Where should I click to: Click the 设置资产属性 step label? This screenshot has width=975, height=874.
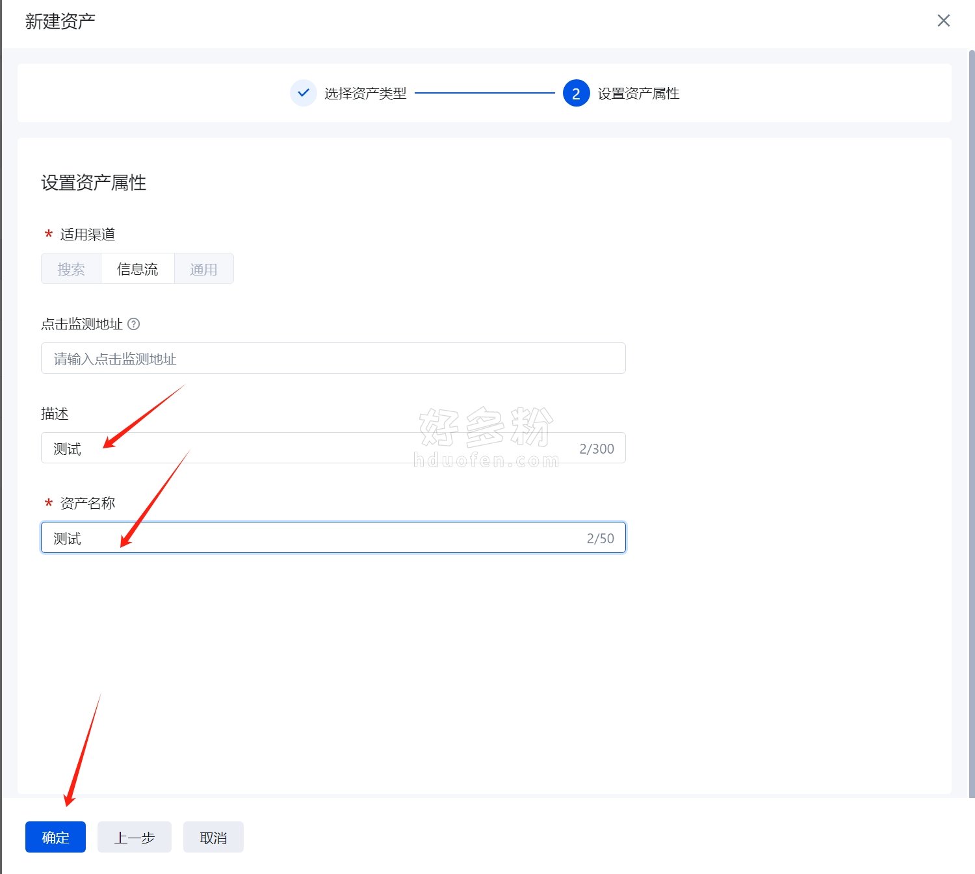tap(638, 94)
